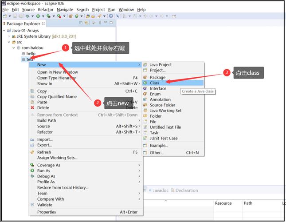Open the File menu
Viewport: 286px width, 222px height.
5,10
